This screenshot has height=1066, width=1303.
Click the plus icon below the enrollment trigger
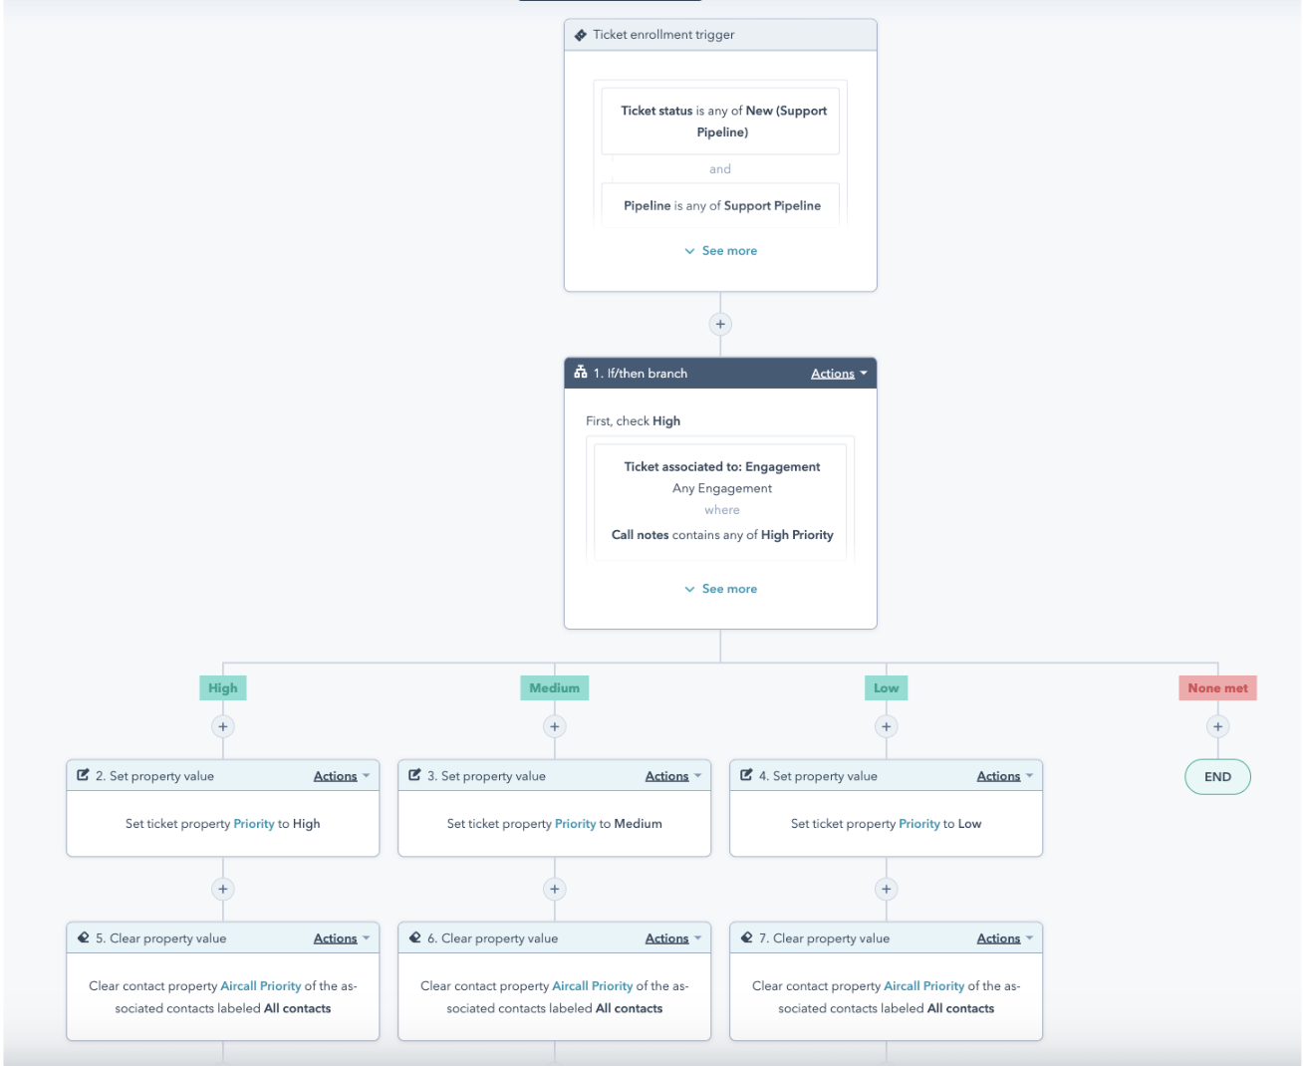[x=720, y=324]
